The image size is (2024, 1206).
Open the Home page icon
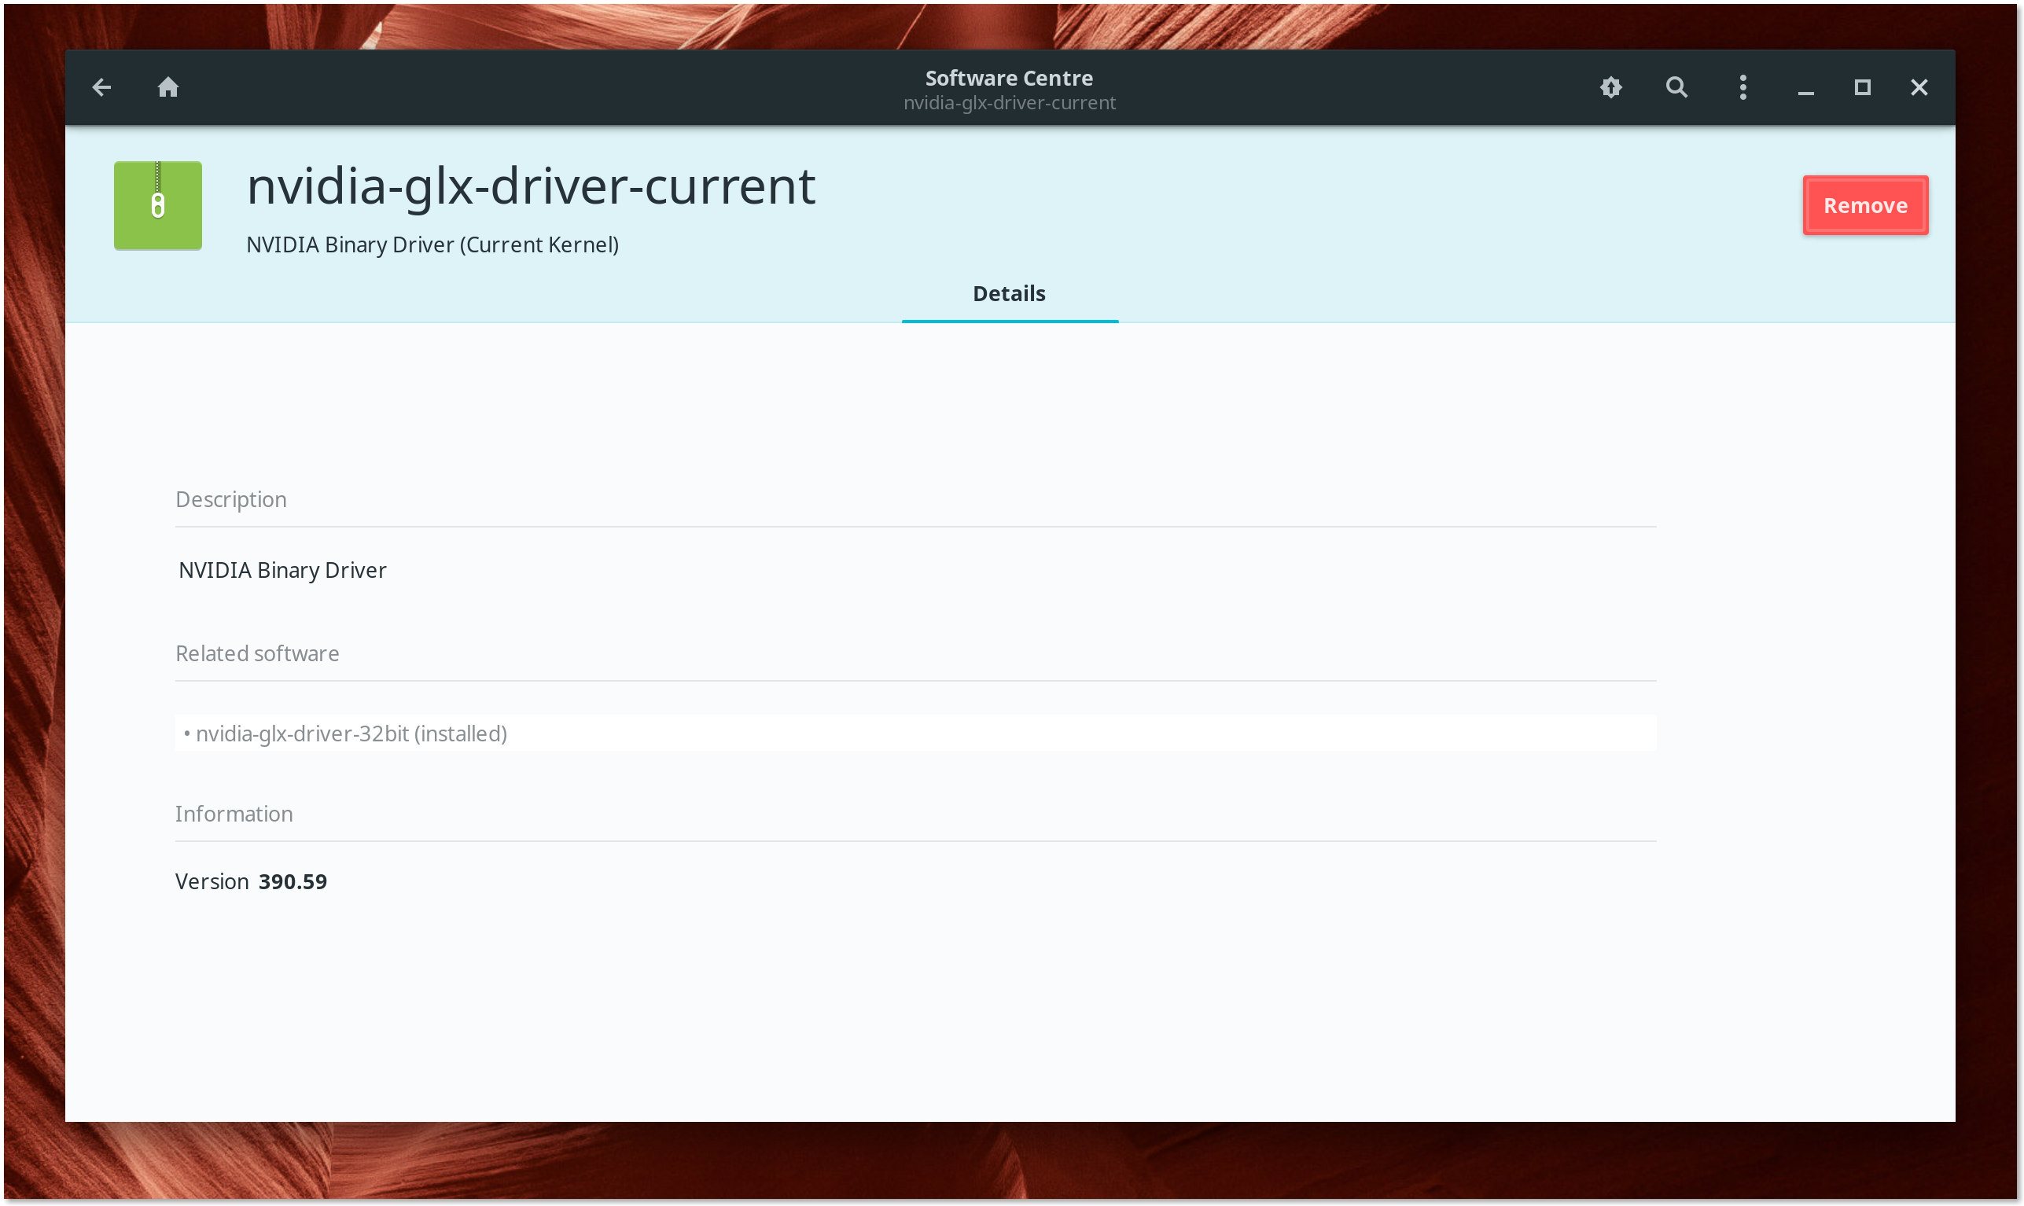click(x=168, y=87)
